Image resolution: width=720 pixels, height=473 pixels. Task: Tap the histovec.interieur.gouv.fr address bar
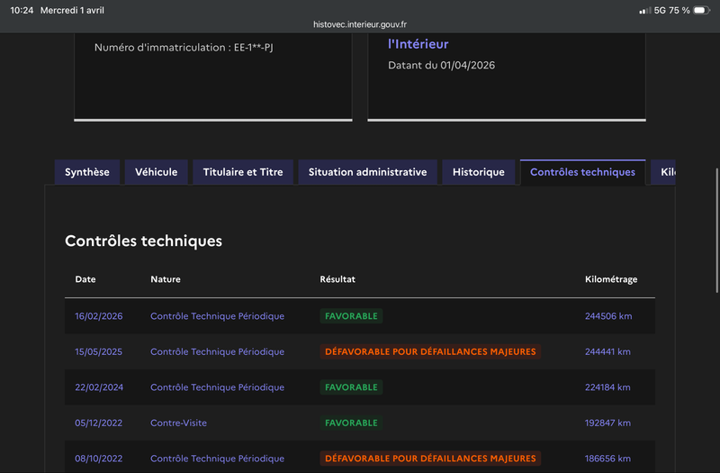pos(360,25)
